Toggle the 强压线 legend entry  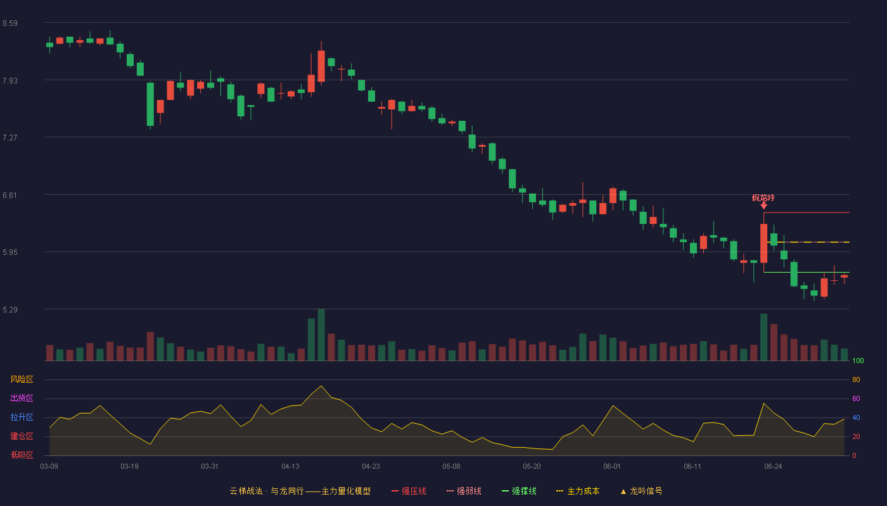pos(409,491)
